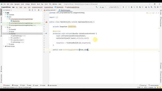Collapse the res folder

click(x=6, y=27)
